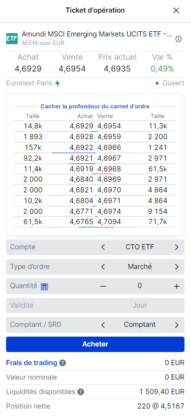Screen dimensions: 191x416
Task: Select bid price 4,6804 in the order book
Action: pos(82,201)
